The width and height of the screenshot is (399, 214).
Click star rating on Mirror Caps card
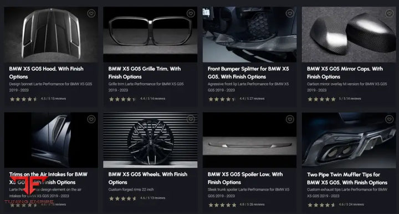[321, 99]
